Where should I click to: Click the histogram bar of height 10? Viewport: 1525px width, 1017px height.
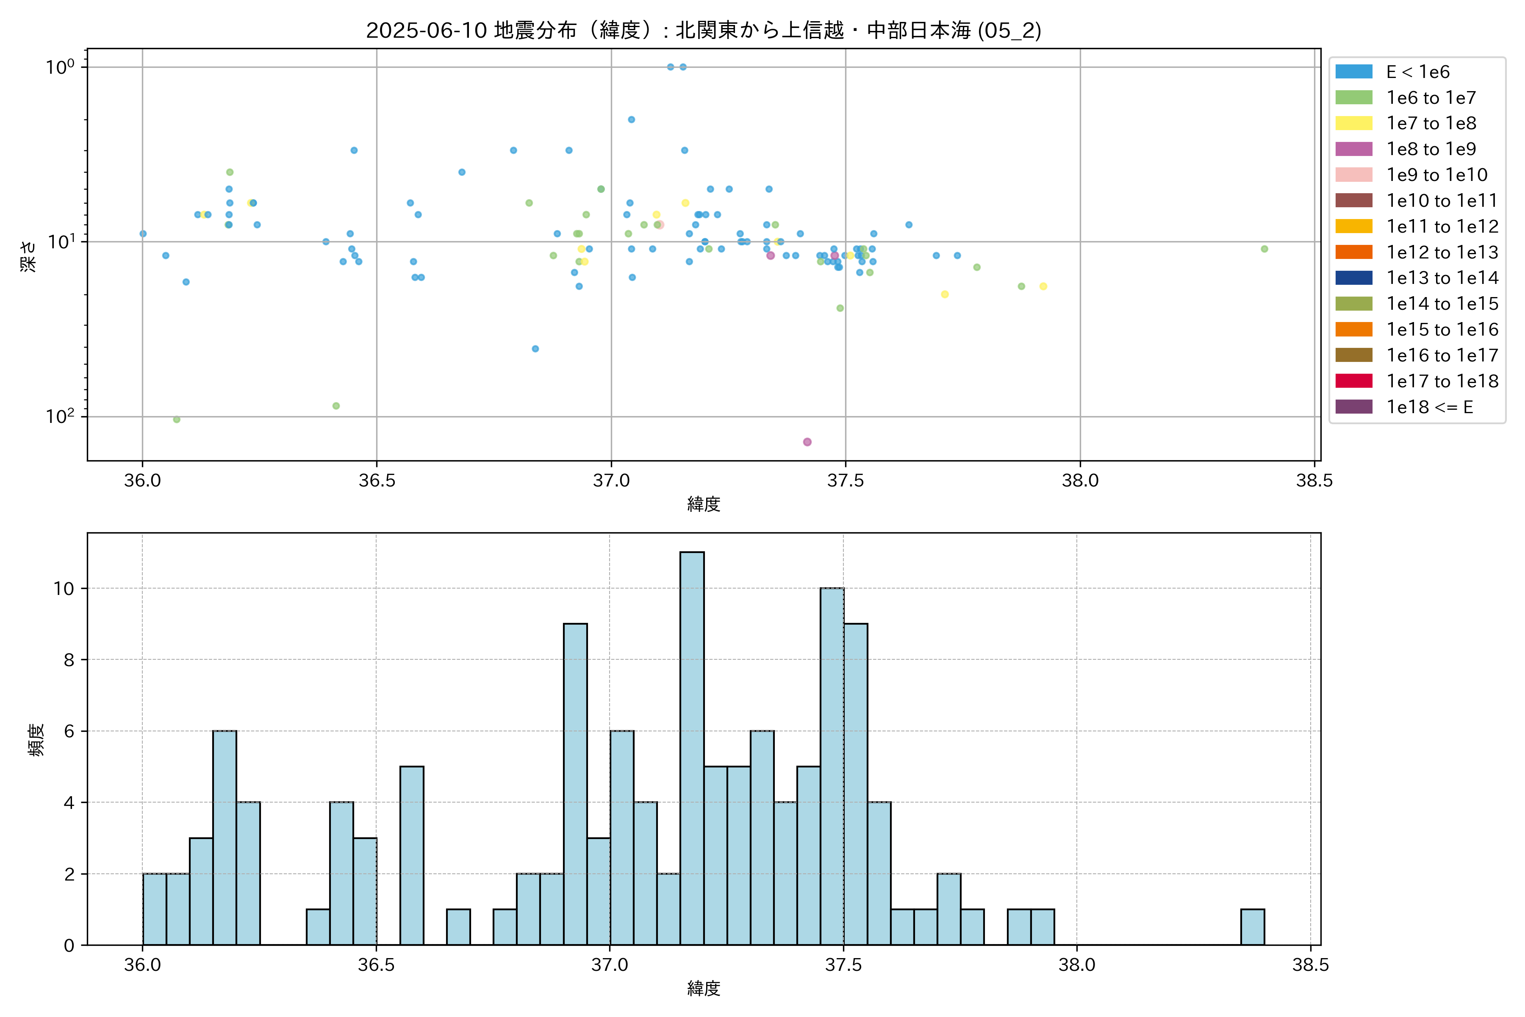[x=832, y=765]
